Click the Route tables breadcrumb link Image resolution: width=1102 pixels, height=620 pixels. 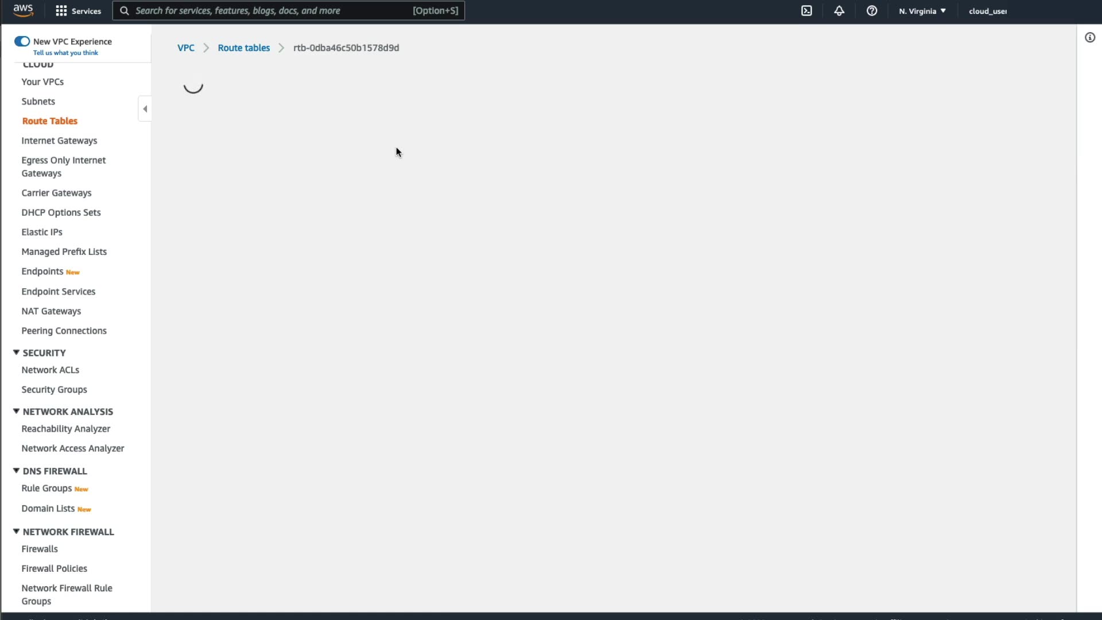pyautogui.click(x=243, y=48)
